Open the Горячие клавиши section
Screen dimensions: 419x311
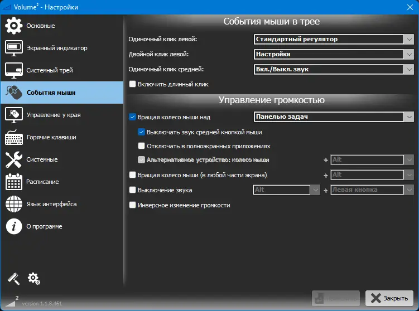(x=62, y=137)
